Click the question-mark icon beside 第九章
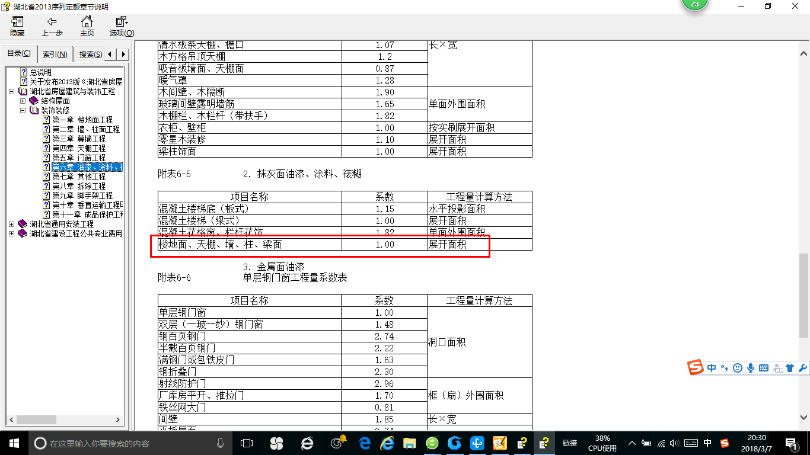 click(46, 196)
